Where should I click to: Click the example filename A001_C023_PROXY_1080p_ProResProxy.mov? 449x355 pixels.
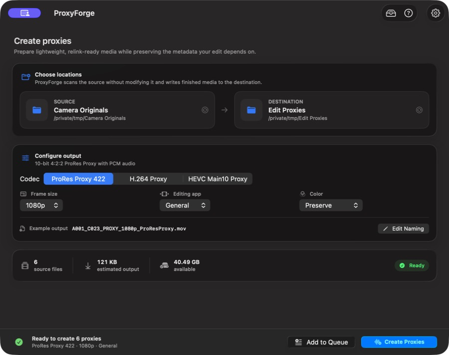tap(129, 228)
